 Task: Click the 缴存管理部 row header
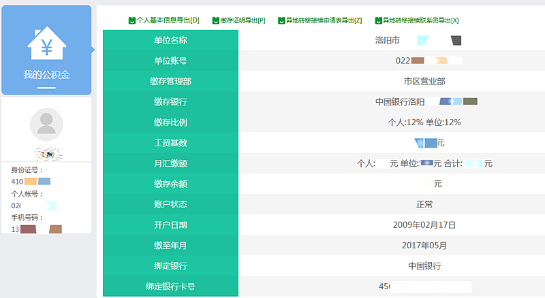coord(170,81)
